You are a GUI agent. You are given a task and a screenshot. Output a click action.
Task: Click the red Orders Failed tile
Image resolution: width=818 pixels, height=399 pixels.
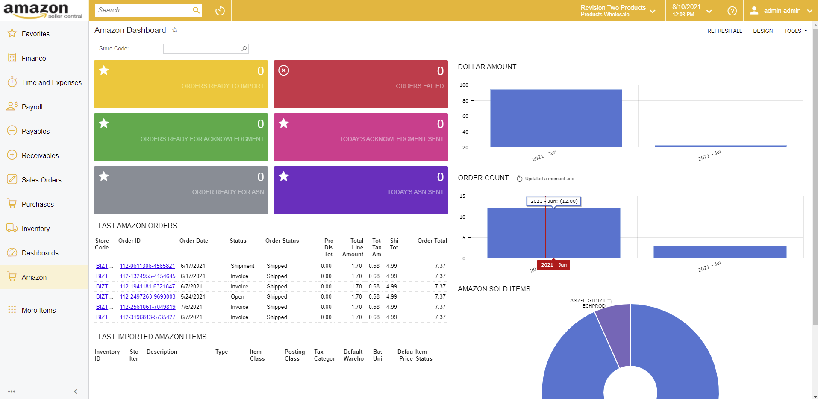[361, 84]
